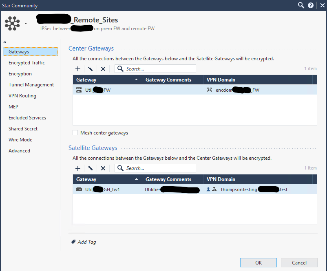Click the Satellite Gateways search field
327x271 pixels.
pos(155,168)
